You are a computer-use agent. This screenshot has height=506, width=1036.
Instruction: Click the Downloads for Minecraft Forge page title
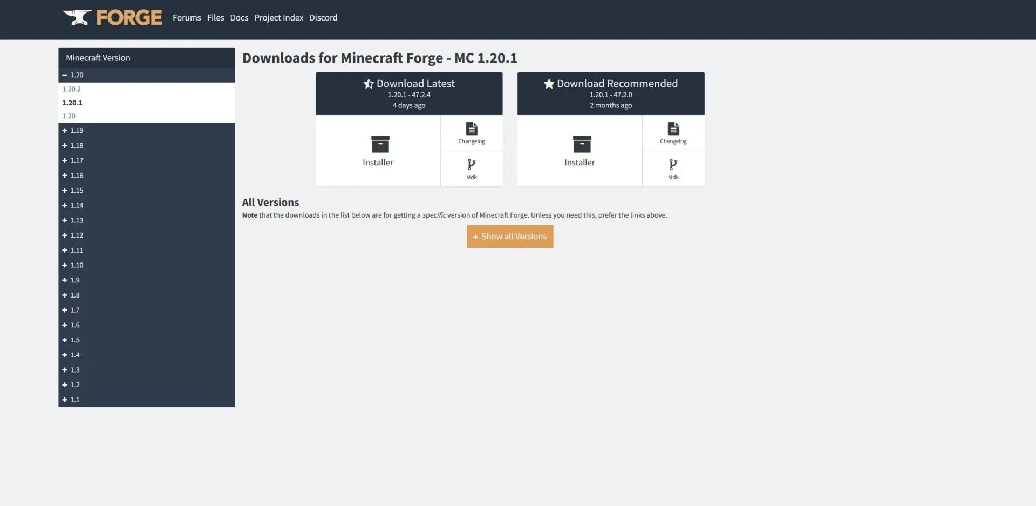point(380,58)
